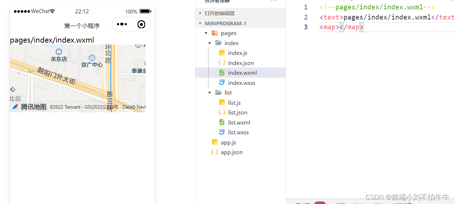This screenshot has width=455, height=204.
Task: Click the comment on editor line 1
Action: tap(377, 7)
